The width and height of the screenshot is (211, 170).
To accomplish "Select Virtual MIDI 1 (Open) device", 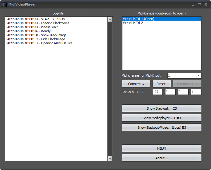I will (161, 19).
